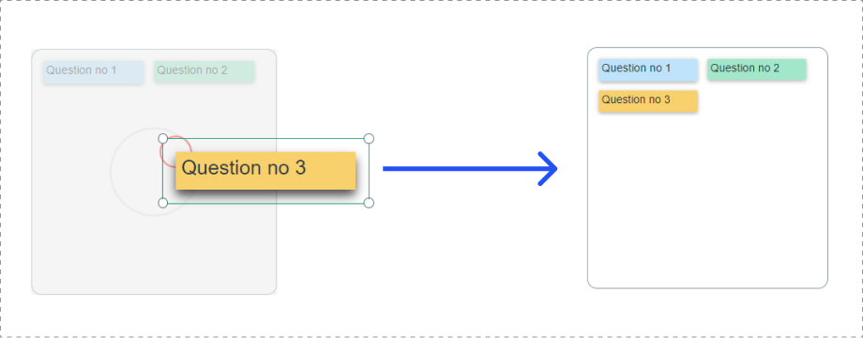Click the bottom-left resize handle of selection

coord(163,203)
